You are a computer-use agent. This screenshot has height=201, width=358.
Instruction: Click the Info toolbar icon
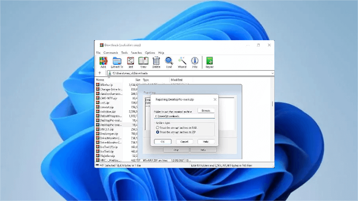pos(195,61)
